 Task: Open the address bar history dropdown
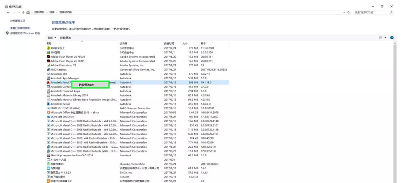(x=344, y=13)
